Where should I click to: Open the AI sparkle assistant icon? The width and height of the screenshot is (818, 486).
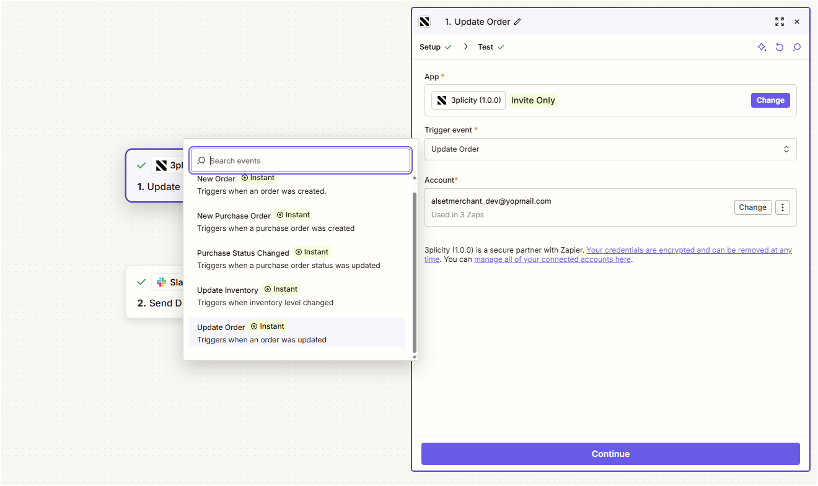click(762, 47)
